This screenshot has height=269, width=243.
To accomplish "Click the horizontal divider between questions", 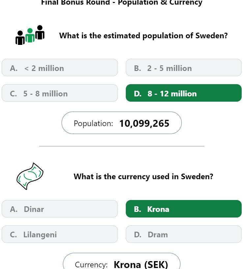I will coord(122,146).
